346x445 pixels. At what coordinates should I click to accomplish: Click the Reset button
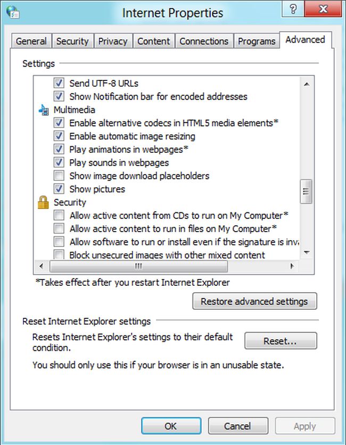pyautogui.click(x=281, y=341)
